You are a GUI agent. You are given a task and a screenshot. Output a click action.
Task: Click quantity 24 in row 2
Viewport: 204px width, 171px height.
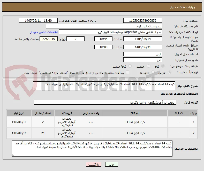click(x=43, y=133)
